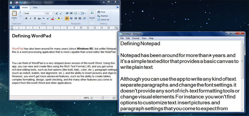Open the blue WordPad menu button

coord(14,7)
